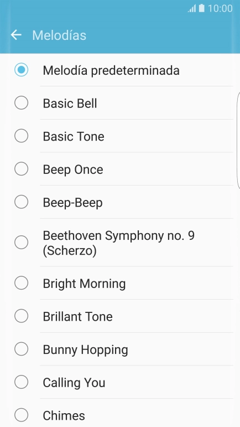Image resolution: width=240 pixels, height=427 pixels.
Task: Choose the Chimes radio button
Action: (21, 415)
